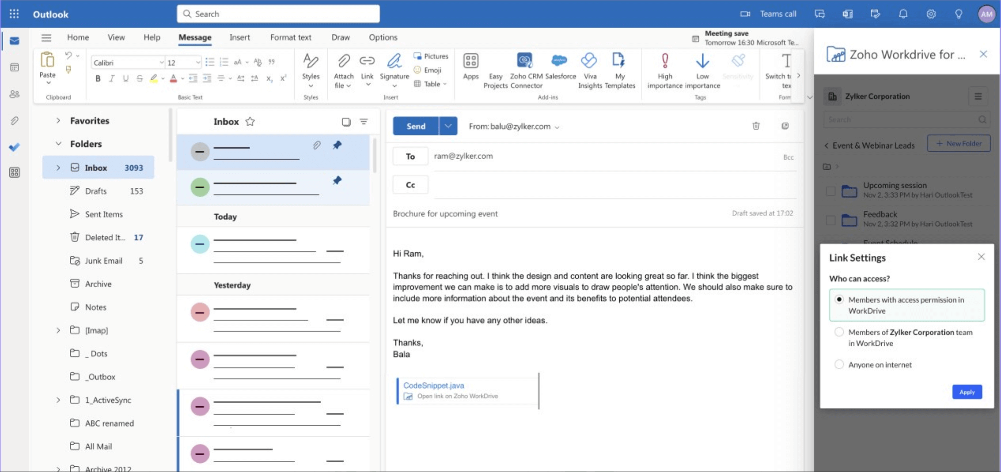
Task: Click the Viva Insights icon
Action: (589, 61)
